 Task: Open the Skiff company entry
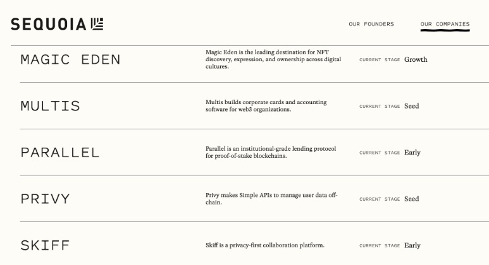point(45,245)
